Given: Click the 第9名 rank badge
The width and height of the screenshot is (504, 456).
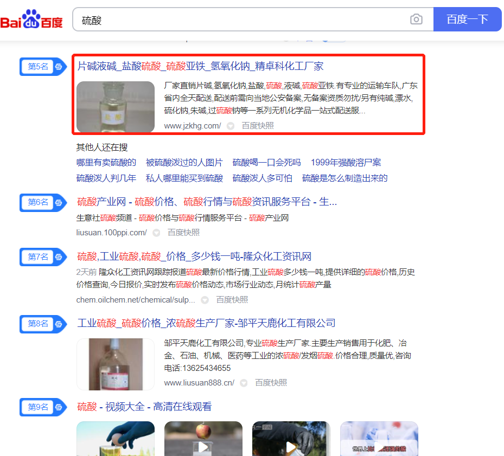Looking at the screenshot, I should point(43,407).
